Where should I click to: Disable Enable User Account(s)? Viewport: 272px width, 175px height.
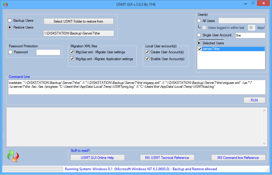[x=147, y=59]
